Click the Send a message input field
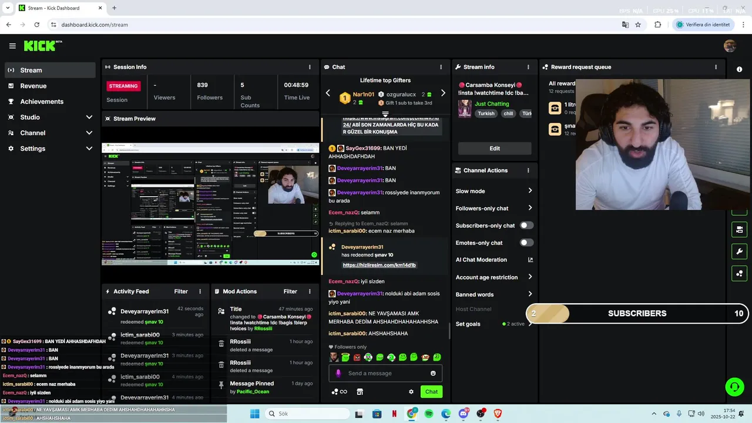 [385, 373]
